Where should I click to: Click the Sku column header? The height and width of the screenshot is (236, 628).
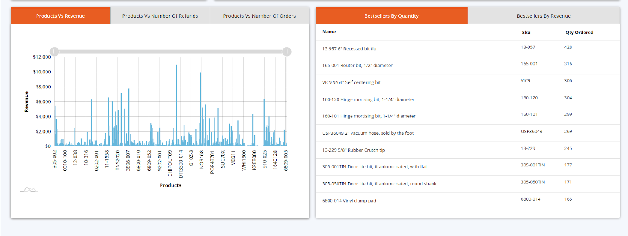tap(526, 33)
